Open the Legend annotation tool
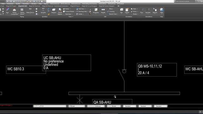The width and height of the screenshot is (203, 114). click(127, 11)
